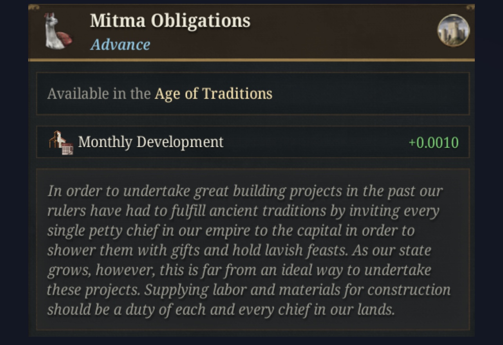Image resolution: width=503 pixels, height=345 pixels.
Task: Click the top-right corner ornament of panel
Action: 469,8
